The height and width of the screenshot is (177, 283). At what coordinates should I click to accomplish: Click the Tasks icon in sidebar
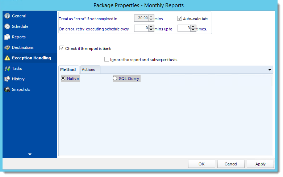coord(7,68)
